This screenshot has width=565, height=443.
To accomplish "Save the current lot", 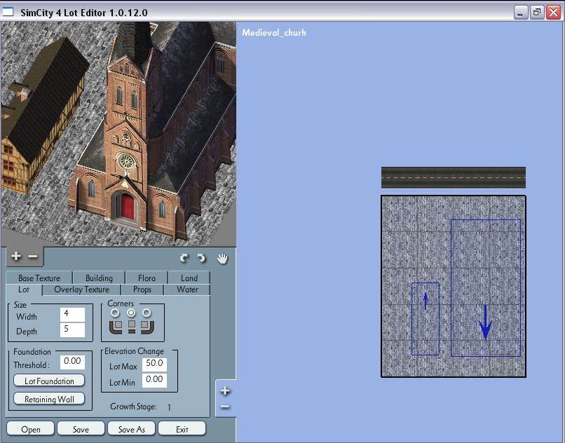I will pos(81,429).
